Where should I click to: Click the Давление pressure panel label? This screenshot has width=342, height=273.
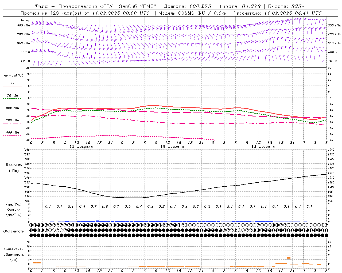[14, 165]
